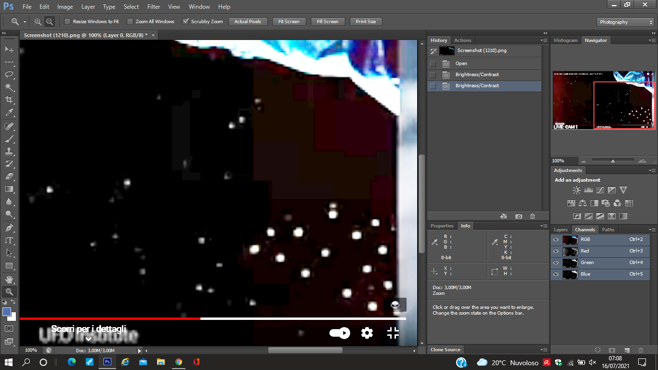The height and width of the screenshot is (370, 658).
Task: Enable Resize Windows to Fit checkbox
Action: point(67,22)
